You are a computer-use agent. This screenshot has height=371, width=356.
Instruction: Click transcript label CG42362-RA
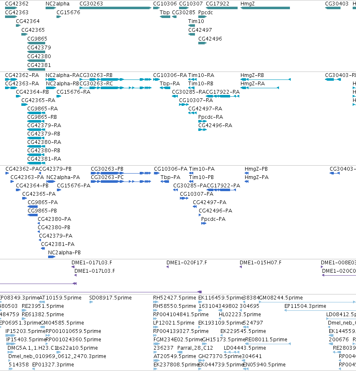(x=22, y=75)
